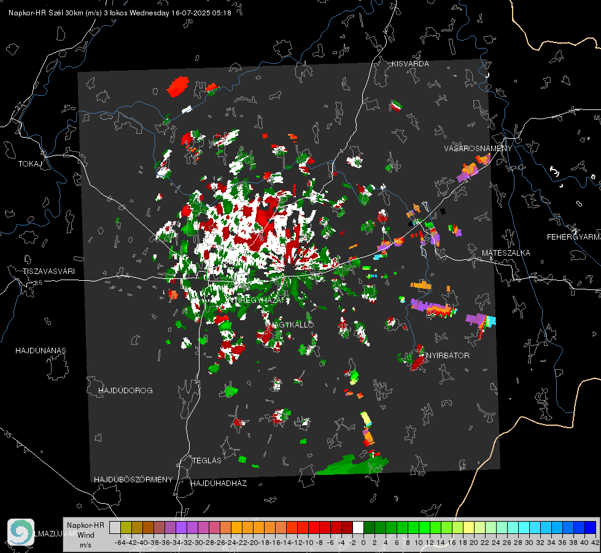Click the pale yellow swatch in the legend
The width and height of the screenshot is (601, 553).
point(468,527)
